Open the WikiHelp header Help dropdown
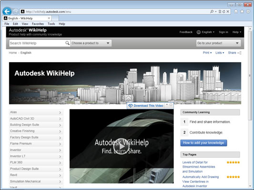 pyautogui.click(x=237, y=32)
